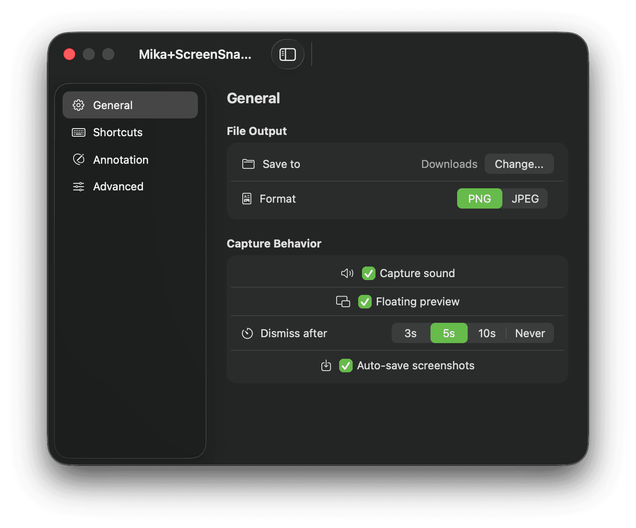This screenshot has height=528, width=636.
Task: Click the Dismiss after label
Action: click(x=294, y=333)
